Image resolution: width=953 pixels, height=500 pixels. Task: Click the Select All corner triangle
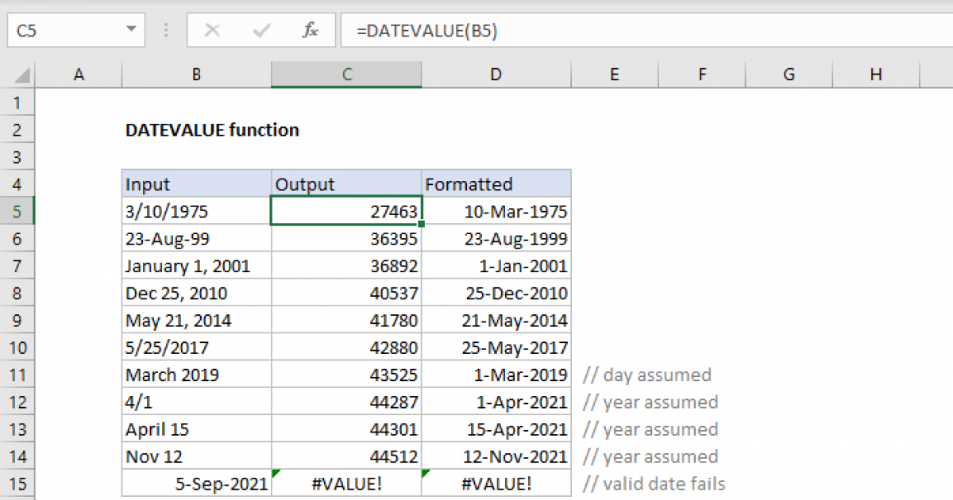tap(22, 75)
